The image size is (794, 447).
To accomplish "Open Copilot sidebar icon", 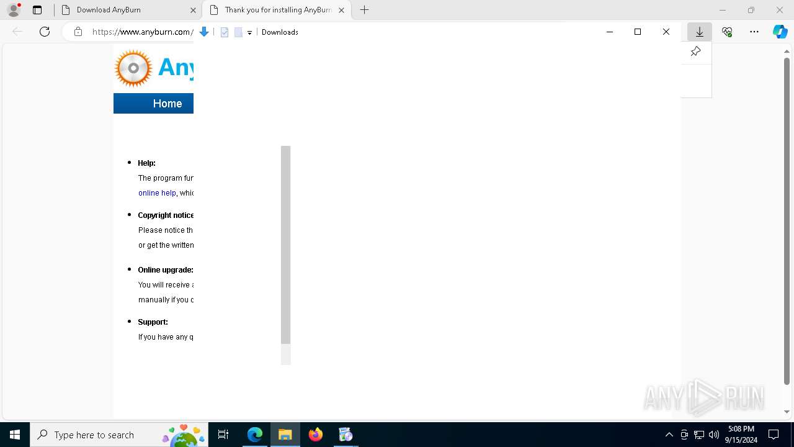I will (x=780, y=32).
